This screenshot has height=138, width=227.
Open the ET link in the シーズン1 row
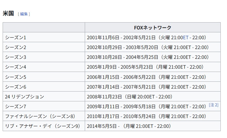[186, 37]
